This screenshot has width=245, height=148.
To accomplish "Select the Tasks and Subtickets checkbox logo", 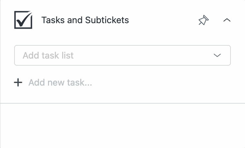I will (x=23, y=20).
